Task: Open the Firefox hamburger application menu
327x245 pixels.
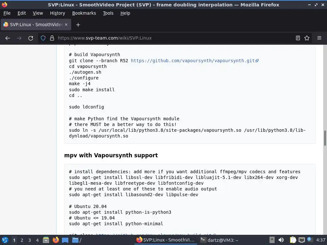Action: (x=319, y=38)
